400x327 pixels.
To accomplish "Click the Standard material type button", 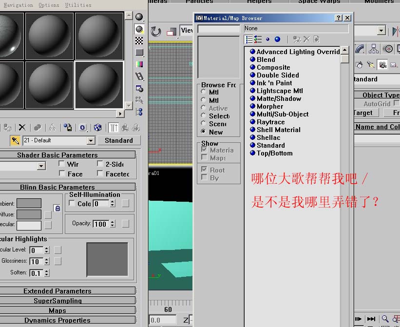I will 119,140.
